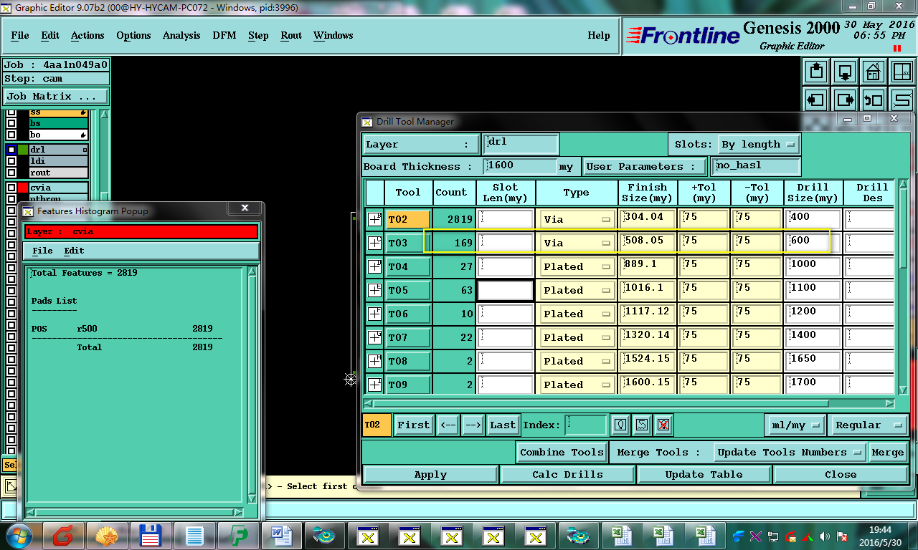Open the Analysis menu
The width and height of the screenshot is (918, 550).
click(x=181, y=35)
